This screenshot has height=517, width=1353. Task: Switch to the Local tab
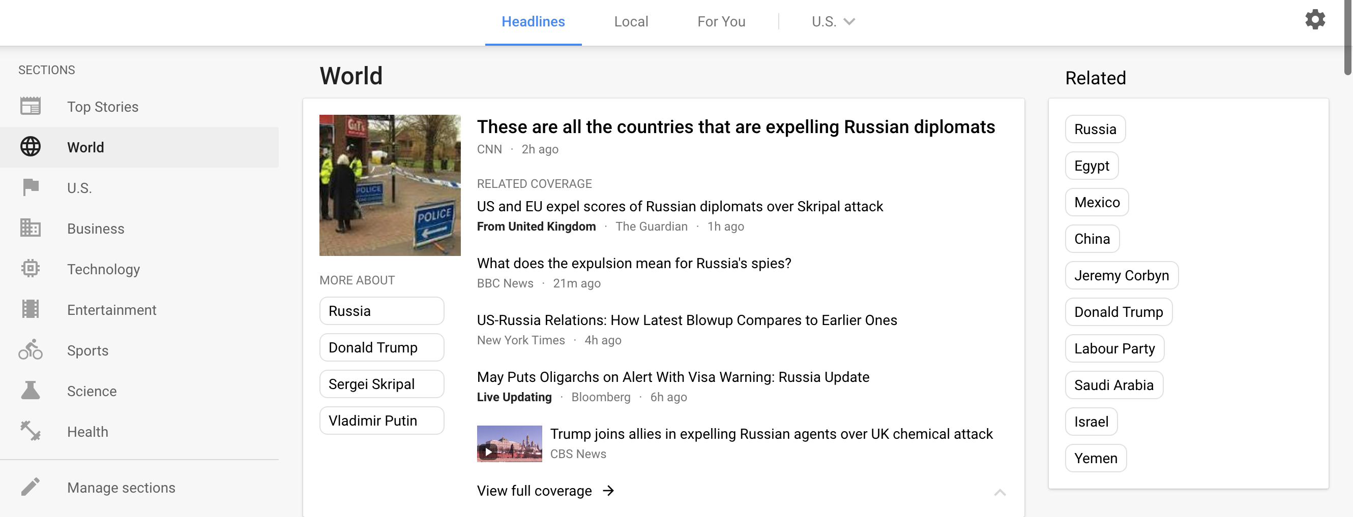(631, 21)
